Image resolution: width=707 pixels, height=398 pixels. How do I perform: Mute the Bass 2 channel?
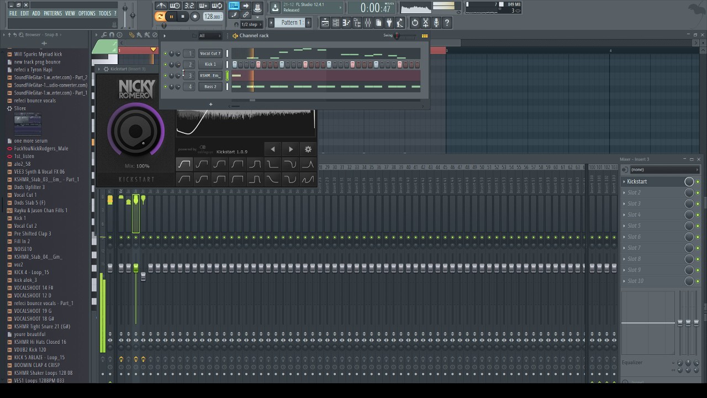(165, 87)
